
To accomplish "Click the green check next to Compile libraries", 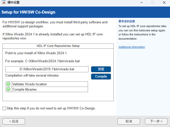I will [8, 89].
